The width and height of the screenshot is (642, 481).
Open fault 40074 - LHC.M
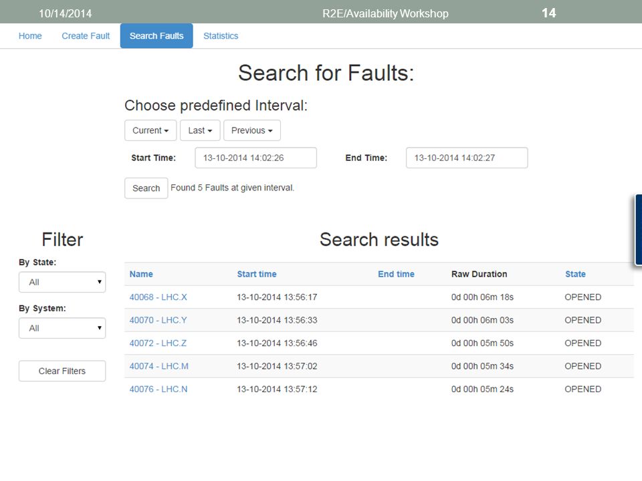(x=159, y=366)
